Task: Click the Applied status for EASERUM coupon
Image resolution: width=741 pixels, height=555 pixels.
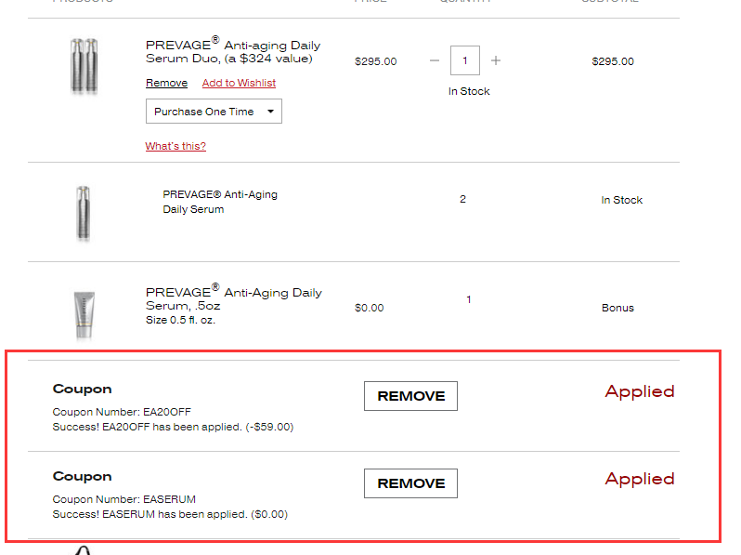Action: click(x=640, y=480)
